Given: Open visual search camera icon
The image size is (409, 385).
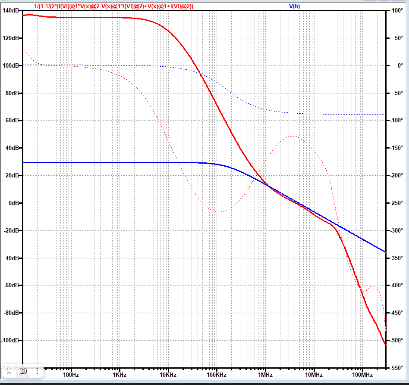Looking at the screenshot, I should click(x=23, y=371).
